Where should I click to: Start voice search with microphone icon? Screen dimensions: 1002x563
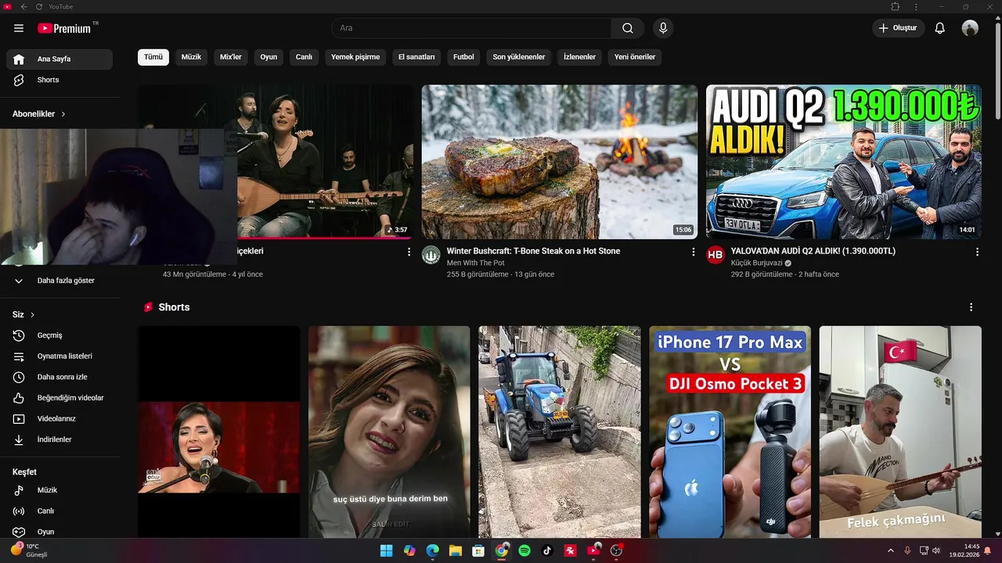click(x=663, y=28)
